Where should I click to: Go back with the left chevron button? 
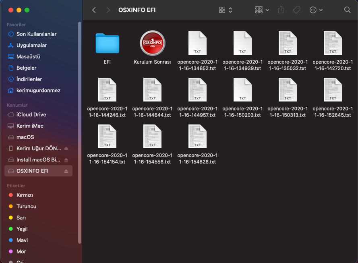tap(94, 10)
